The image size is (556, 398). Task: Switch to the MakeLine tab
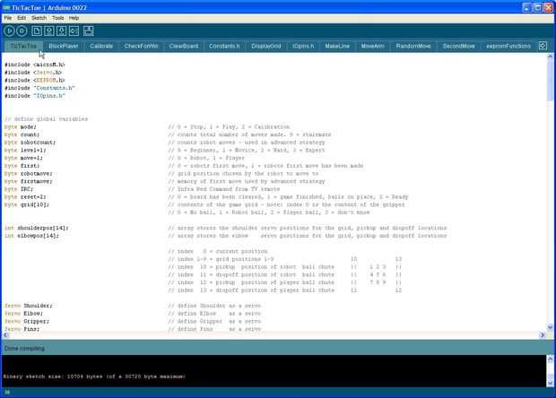pyautogui.click(x=337, y=46)
